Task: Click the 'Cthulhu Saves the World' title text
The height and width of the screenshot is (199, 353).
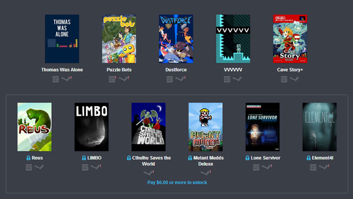Action: click(x=151, y=161)
